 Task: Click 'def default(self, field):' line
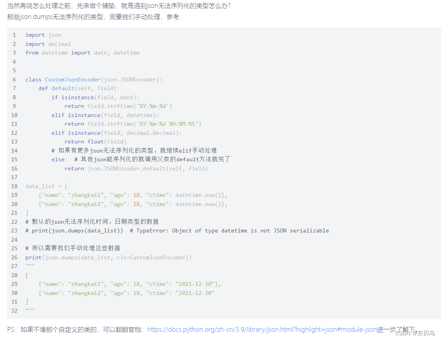(x=79, y=88)
